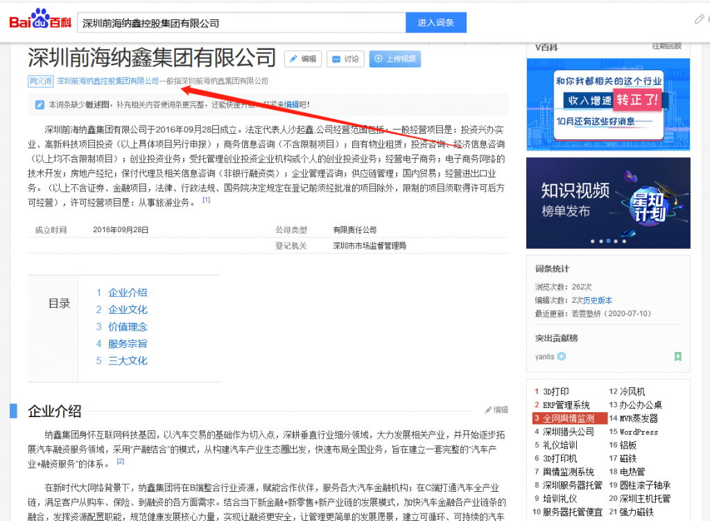Open the ERP管理系统 hot keyword
The height and width of the screenshot is (521, 710).
click(x=566, y=405)
